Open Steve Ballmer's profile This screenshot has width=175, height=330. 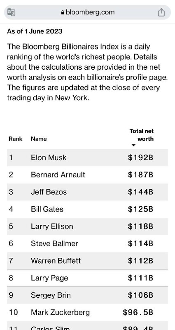pyautogui.click(x=54, y=244)
